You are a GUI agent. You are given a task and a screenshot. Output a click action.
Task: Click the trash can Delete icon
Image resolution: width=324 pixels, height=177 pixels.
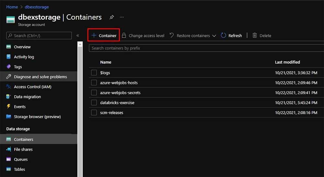click(x=255, y=35)
